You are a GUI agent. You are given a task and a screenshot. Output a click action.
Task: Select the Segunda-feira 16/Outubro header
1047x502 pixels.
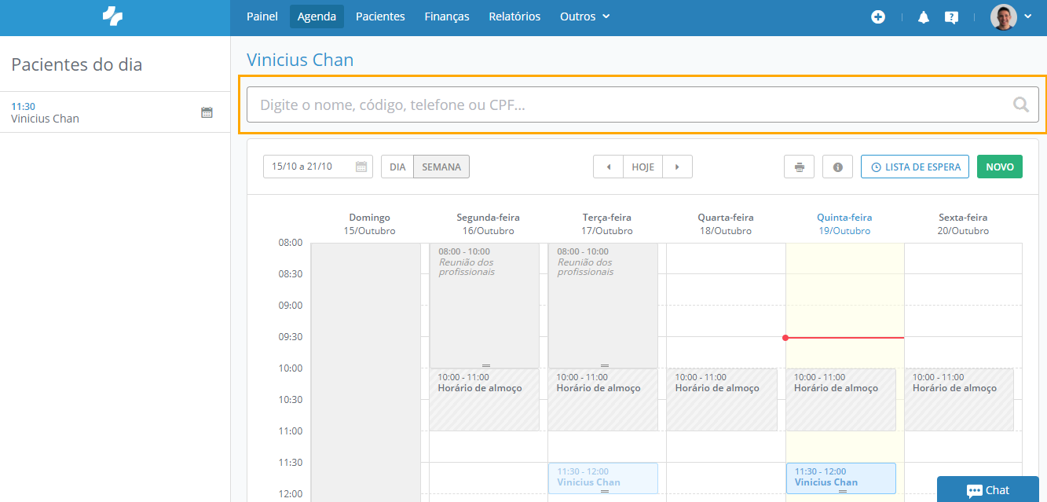488,224
